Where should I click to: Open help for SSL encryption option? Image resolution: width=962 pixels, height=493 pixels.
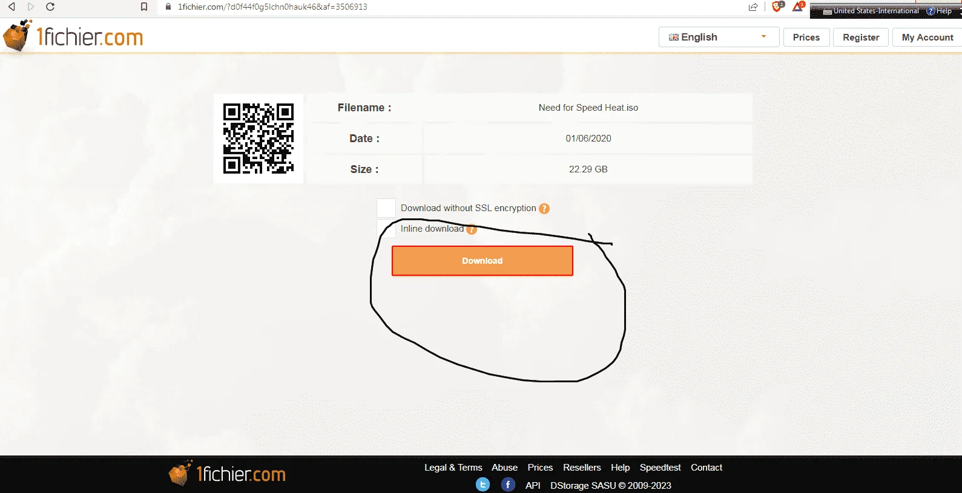pos(544,209)
